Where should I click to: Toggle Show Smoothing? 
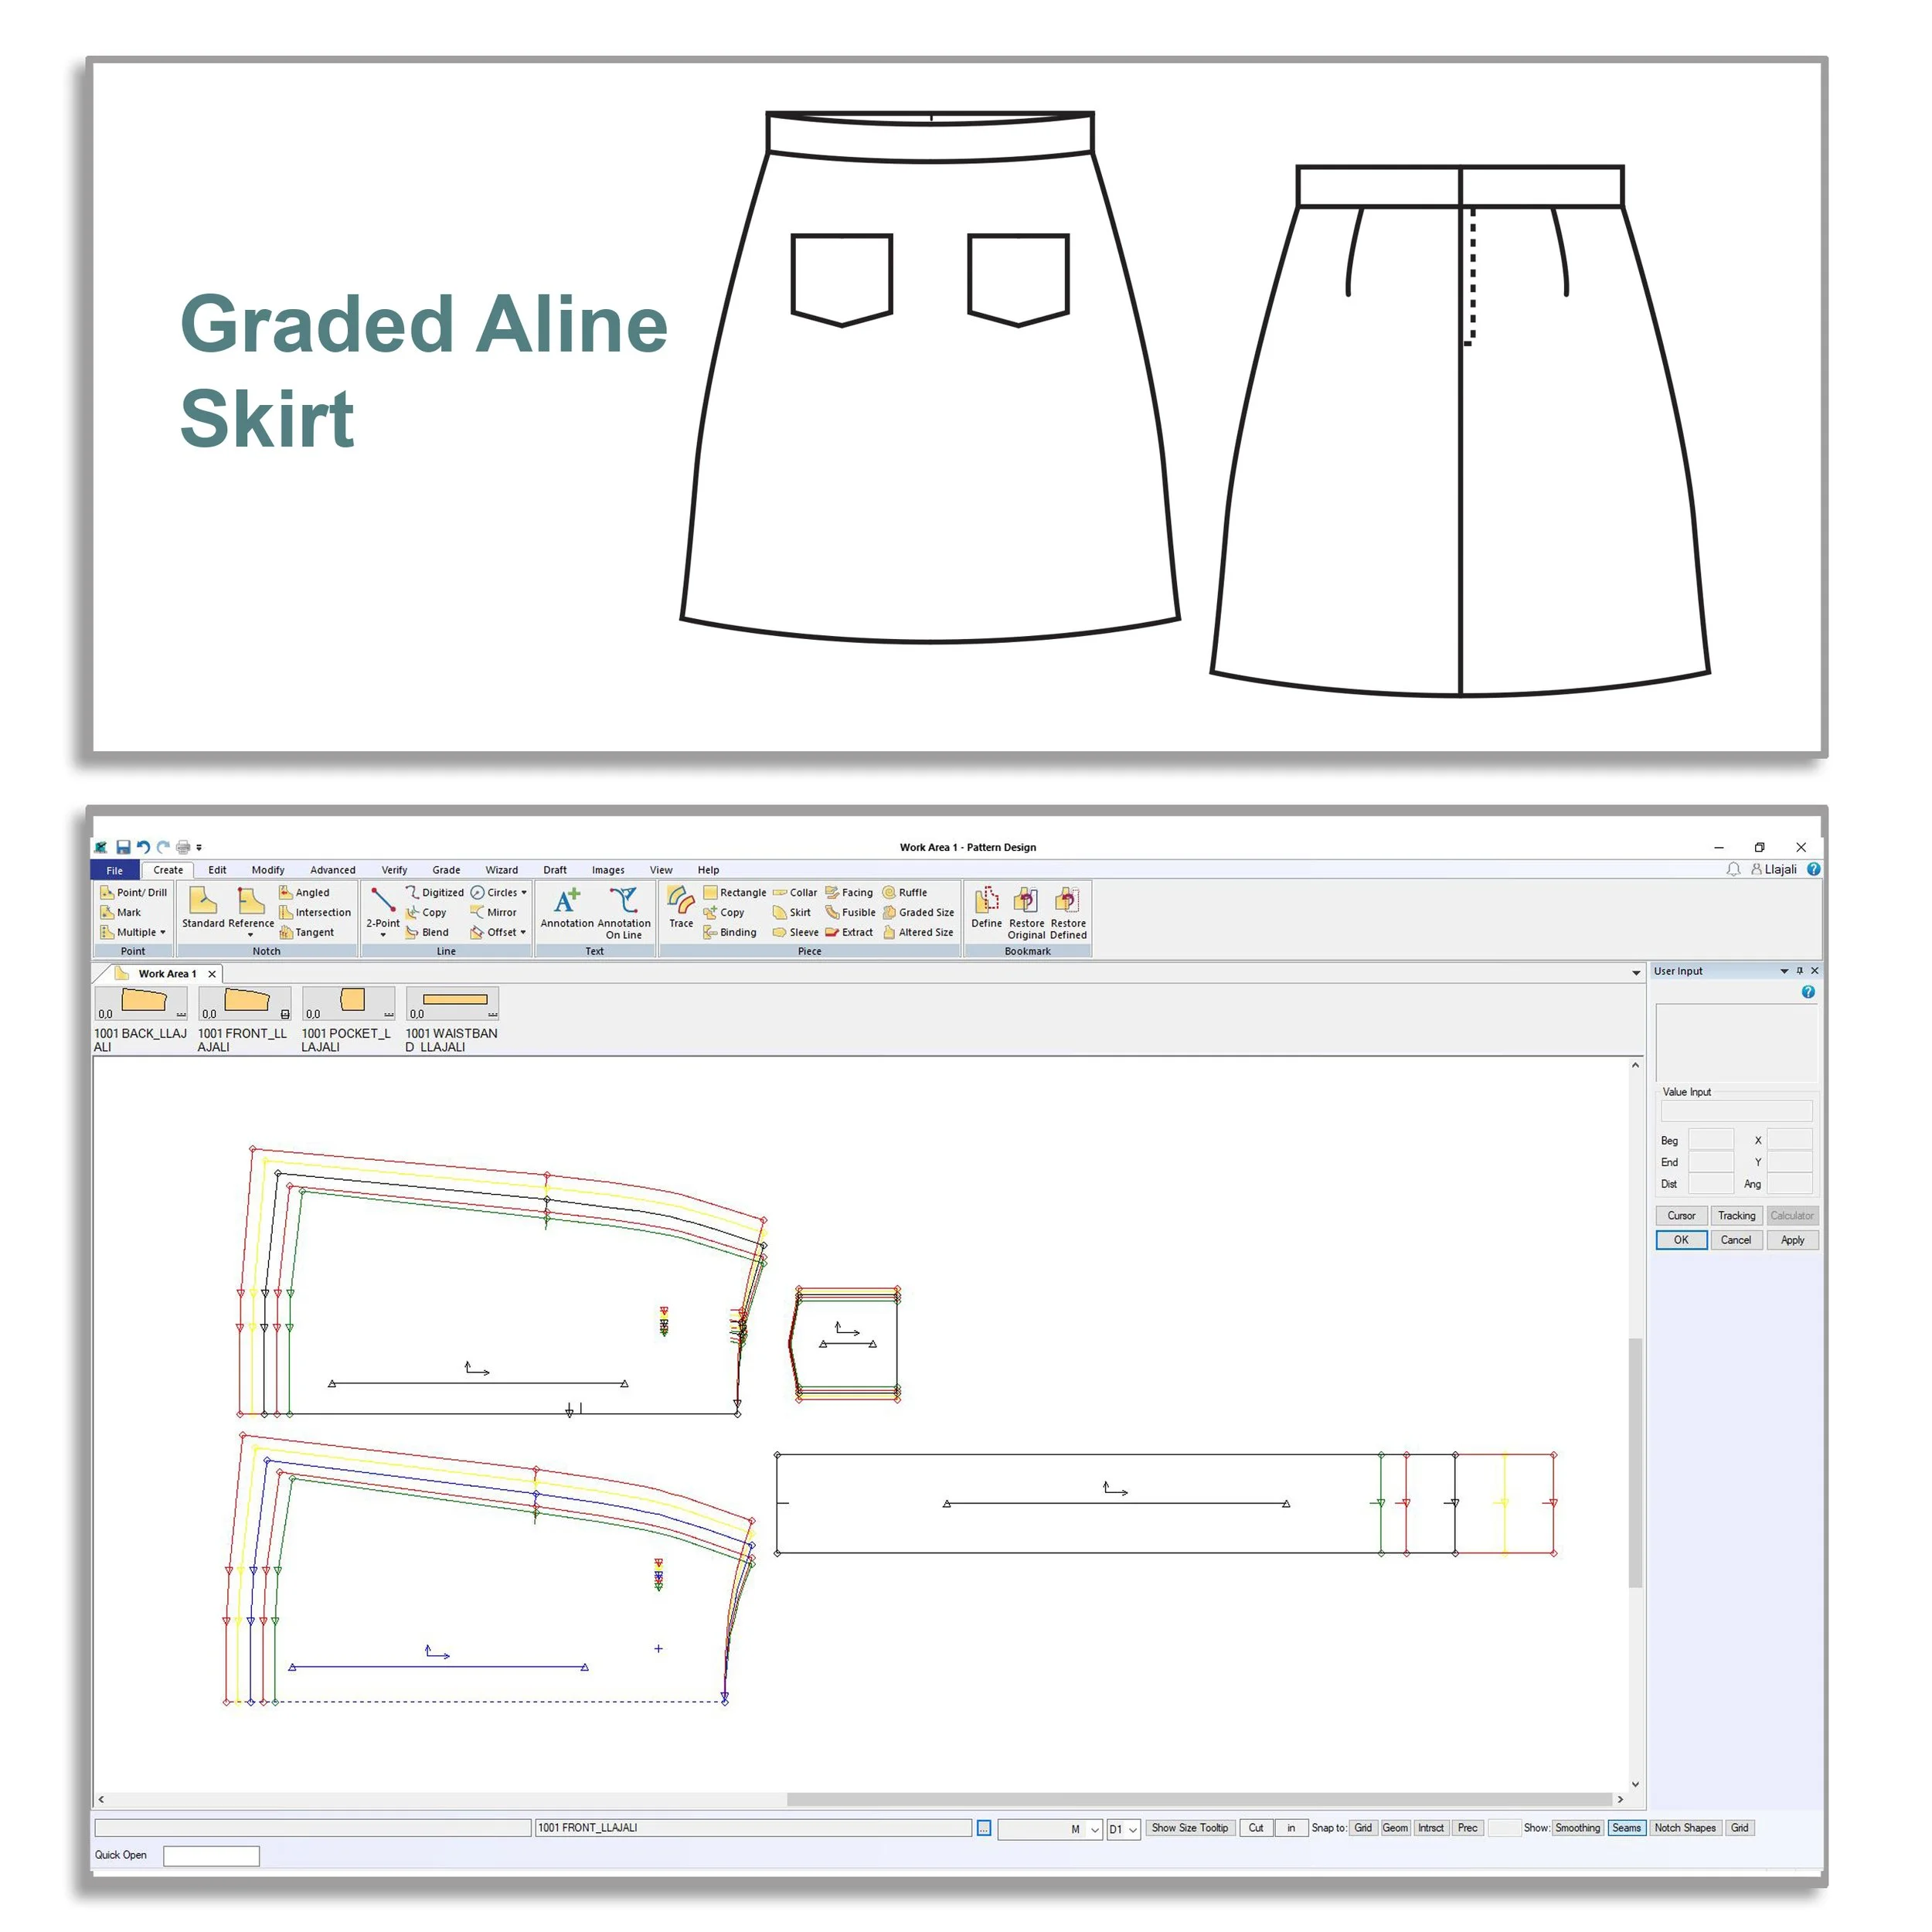click(1578, 1828)
